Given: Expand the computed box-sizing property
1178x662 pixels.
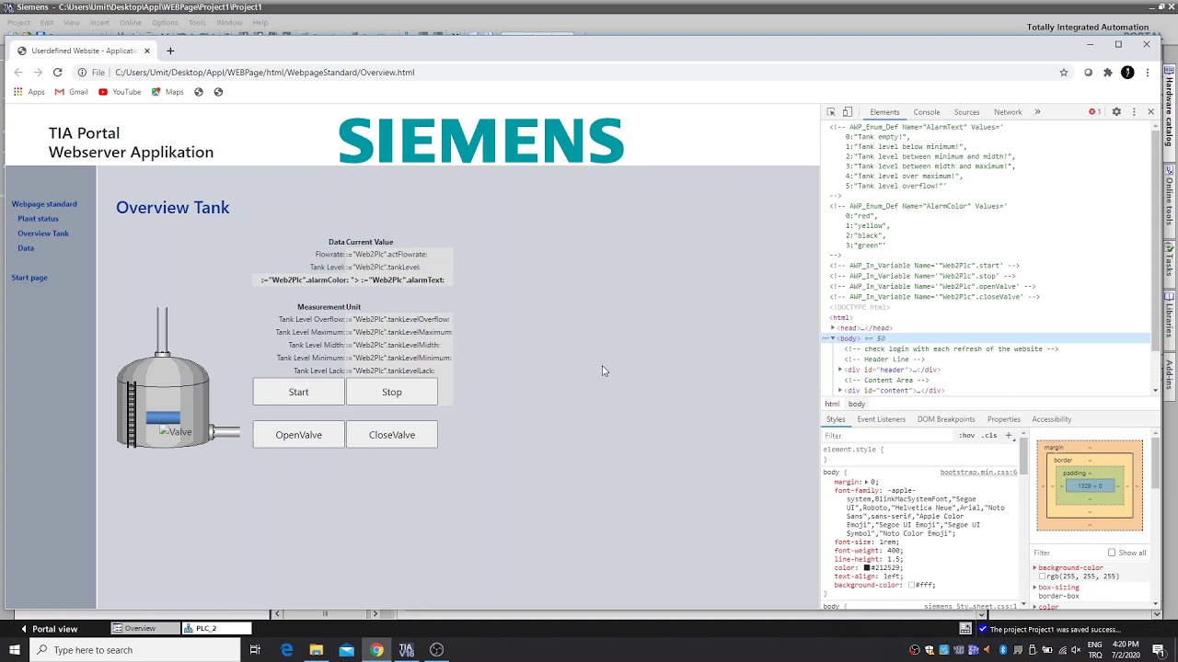Looking at the screenshot, I should click(x=1034, y=588).
